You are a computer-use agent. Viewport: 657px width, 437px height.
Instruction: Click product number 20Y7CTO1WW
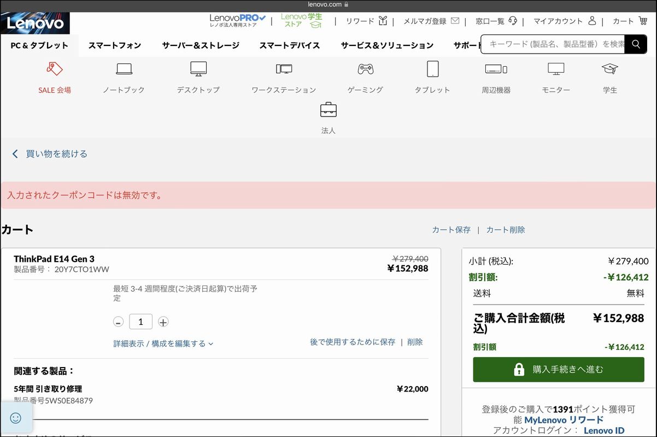82,269
